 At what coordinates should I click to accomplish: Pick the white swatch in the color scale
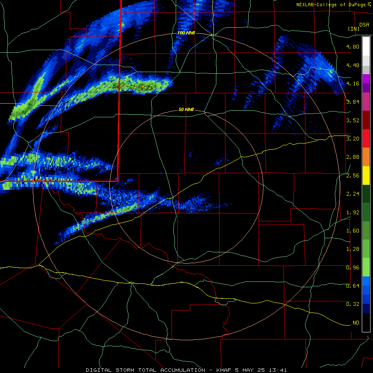coord(366,46)
